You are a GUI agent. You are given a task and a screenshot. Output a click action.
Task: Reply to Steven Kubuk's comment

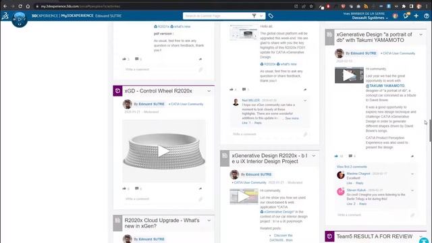coord(362,204)
